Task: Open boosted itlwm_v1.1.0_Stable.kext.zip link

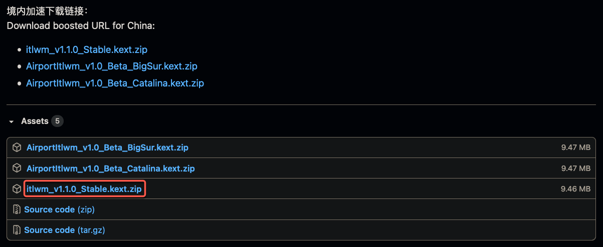Action: (x=87, y=49)
